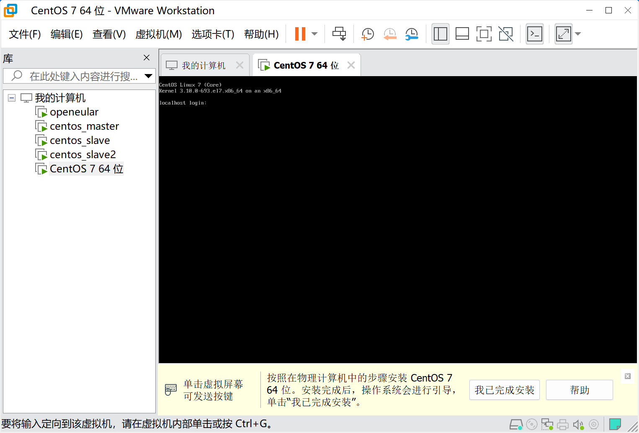639x433 pixels.
Task: Select the centos_master virtual machine
Action: point(84,126)
